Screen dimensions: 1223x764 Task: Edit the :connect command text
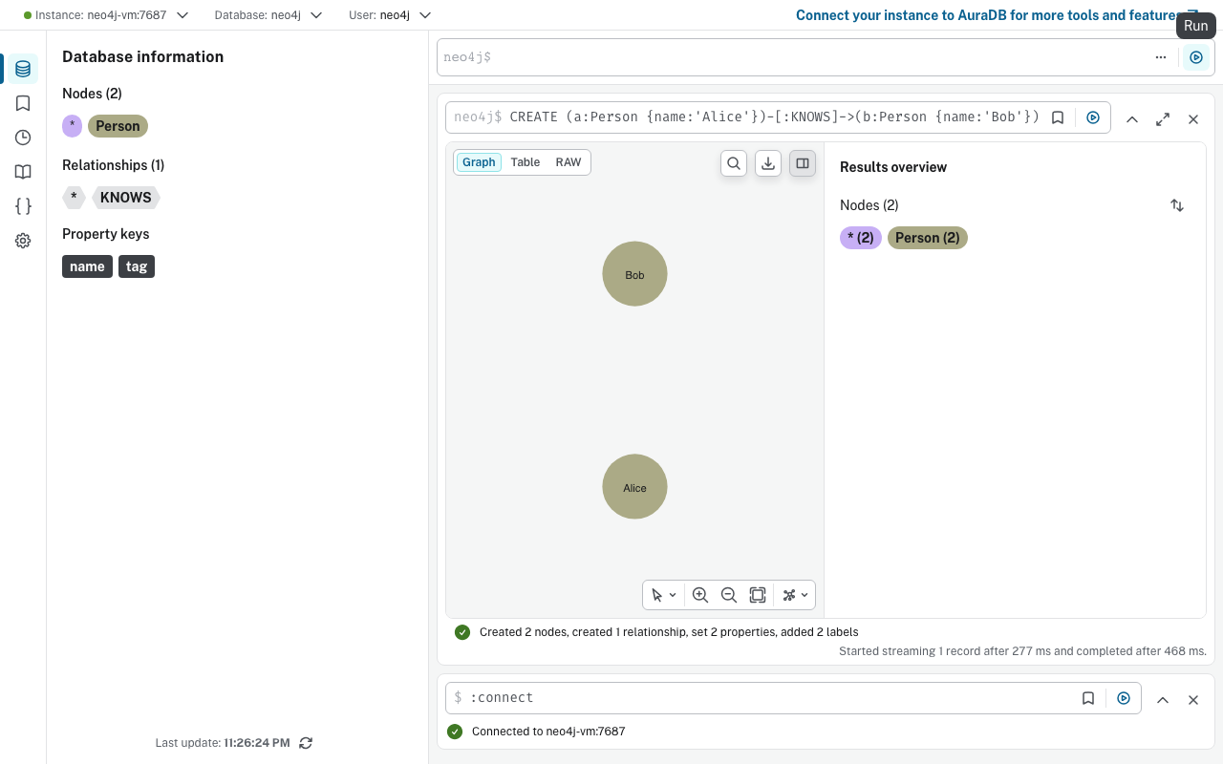point(502,698)
